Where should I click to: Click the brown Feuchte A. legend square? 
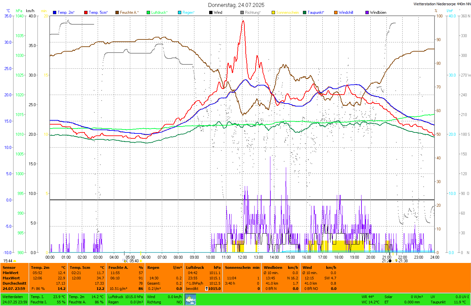[x=117, y=12]
